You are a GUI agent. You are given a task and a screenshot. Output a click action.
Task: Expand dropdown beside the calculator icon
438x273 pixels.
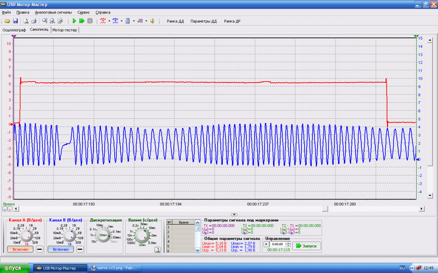coord(134,21)
